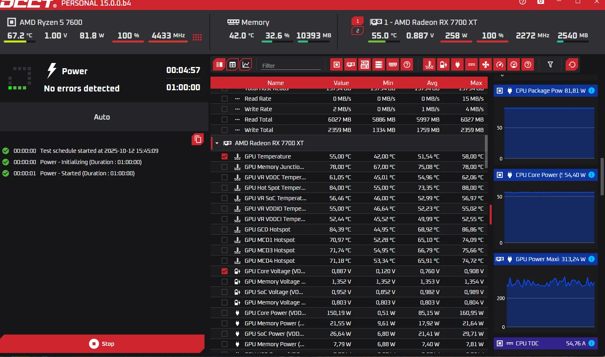The width and height of the screenshot is (605, 357).
Task: Filter sensors by motherboard icon
Action: pos(365,65)
